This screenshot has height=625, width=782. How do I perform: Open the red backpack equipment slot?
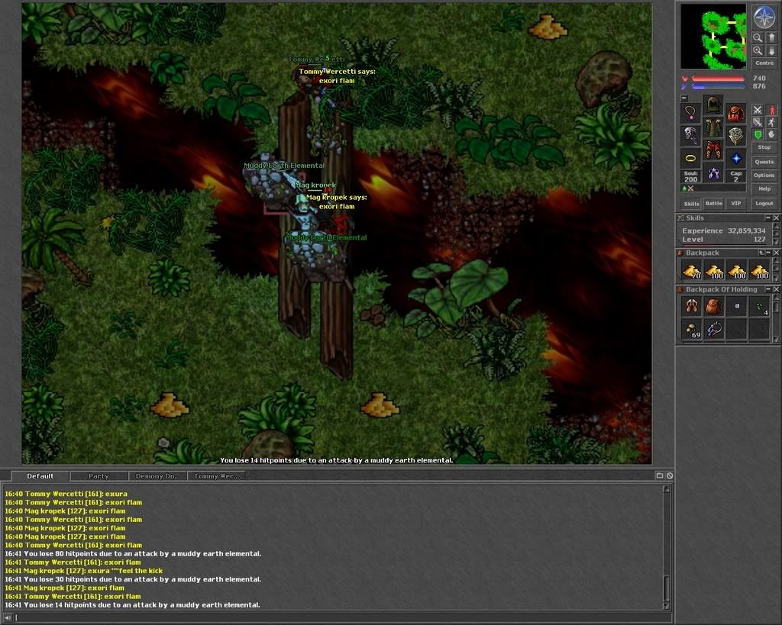pos(735,113)
